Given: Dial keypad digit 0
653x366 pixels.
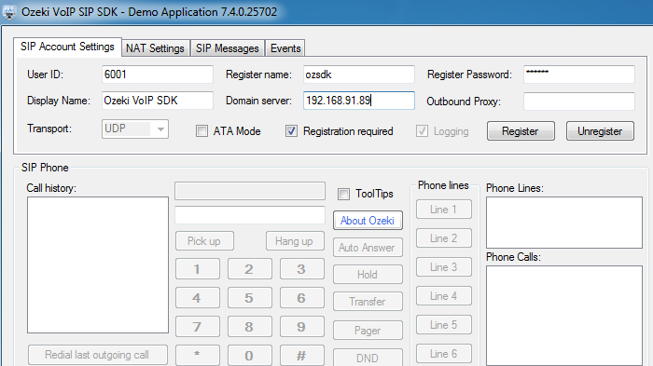Looking at the screenshot, I should click(249, 356).
